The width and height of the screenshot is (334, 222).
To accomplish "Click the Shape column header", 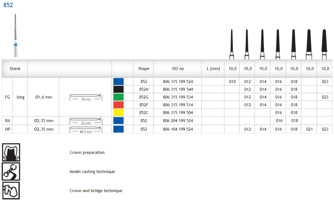I will tap(144, 69).
